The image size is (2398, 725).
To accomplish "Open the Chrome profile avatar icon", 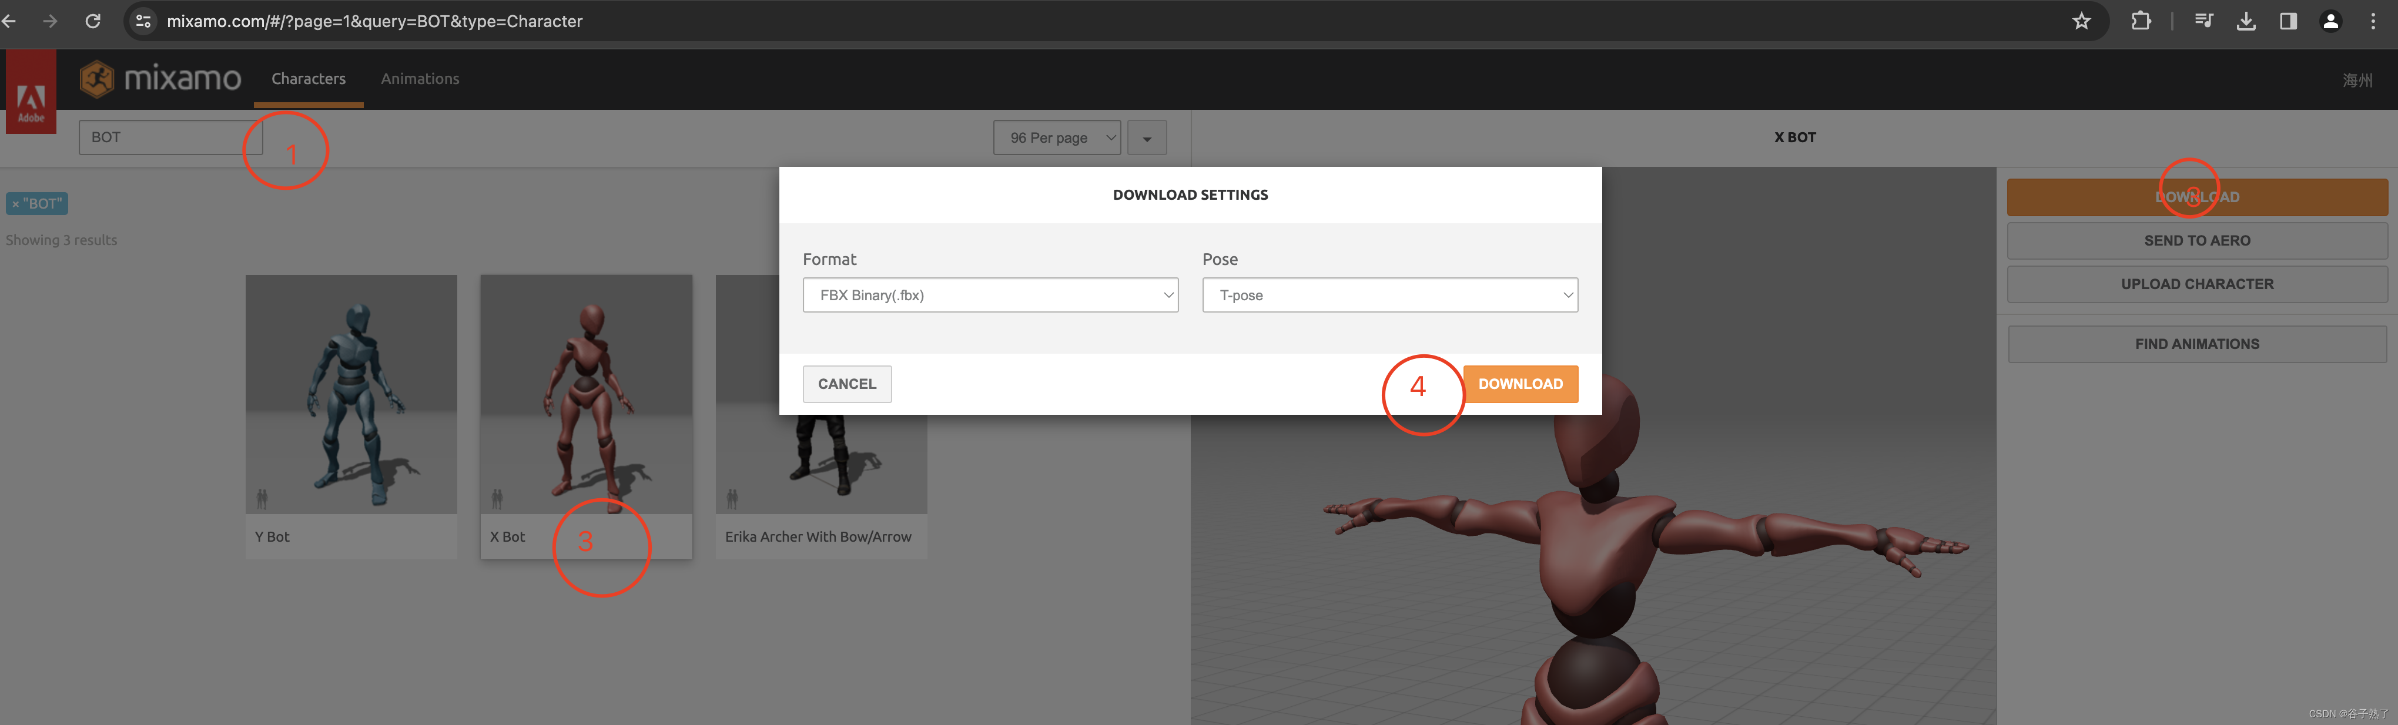I will coord(2330,21).
